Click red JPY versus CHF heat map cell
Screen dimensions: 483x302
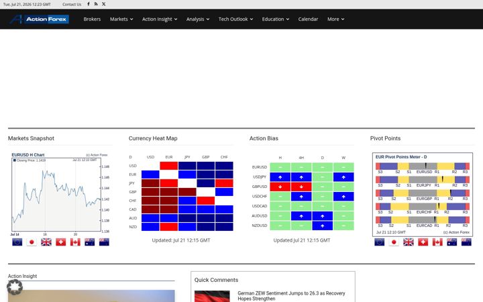[x=224, y=183]
